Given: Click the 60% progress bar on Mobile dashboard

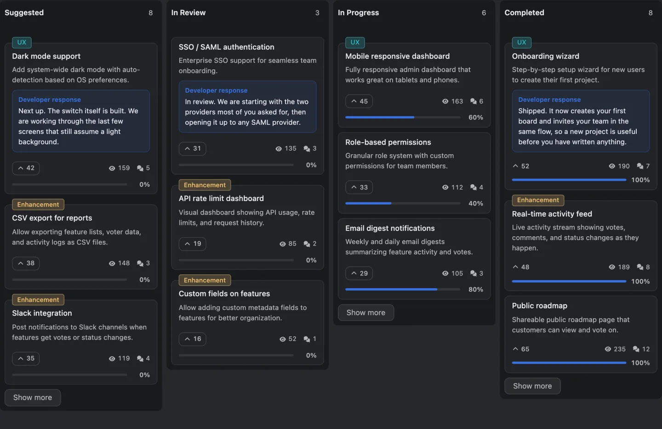Looking at the screenshot, I should [403, 117].
